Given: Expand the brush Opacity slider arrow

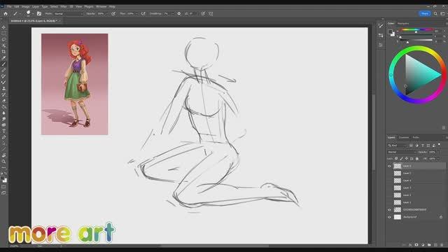Looking at the screenshot, I should 107,14.
